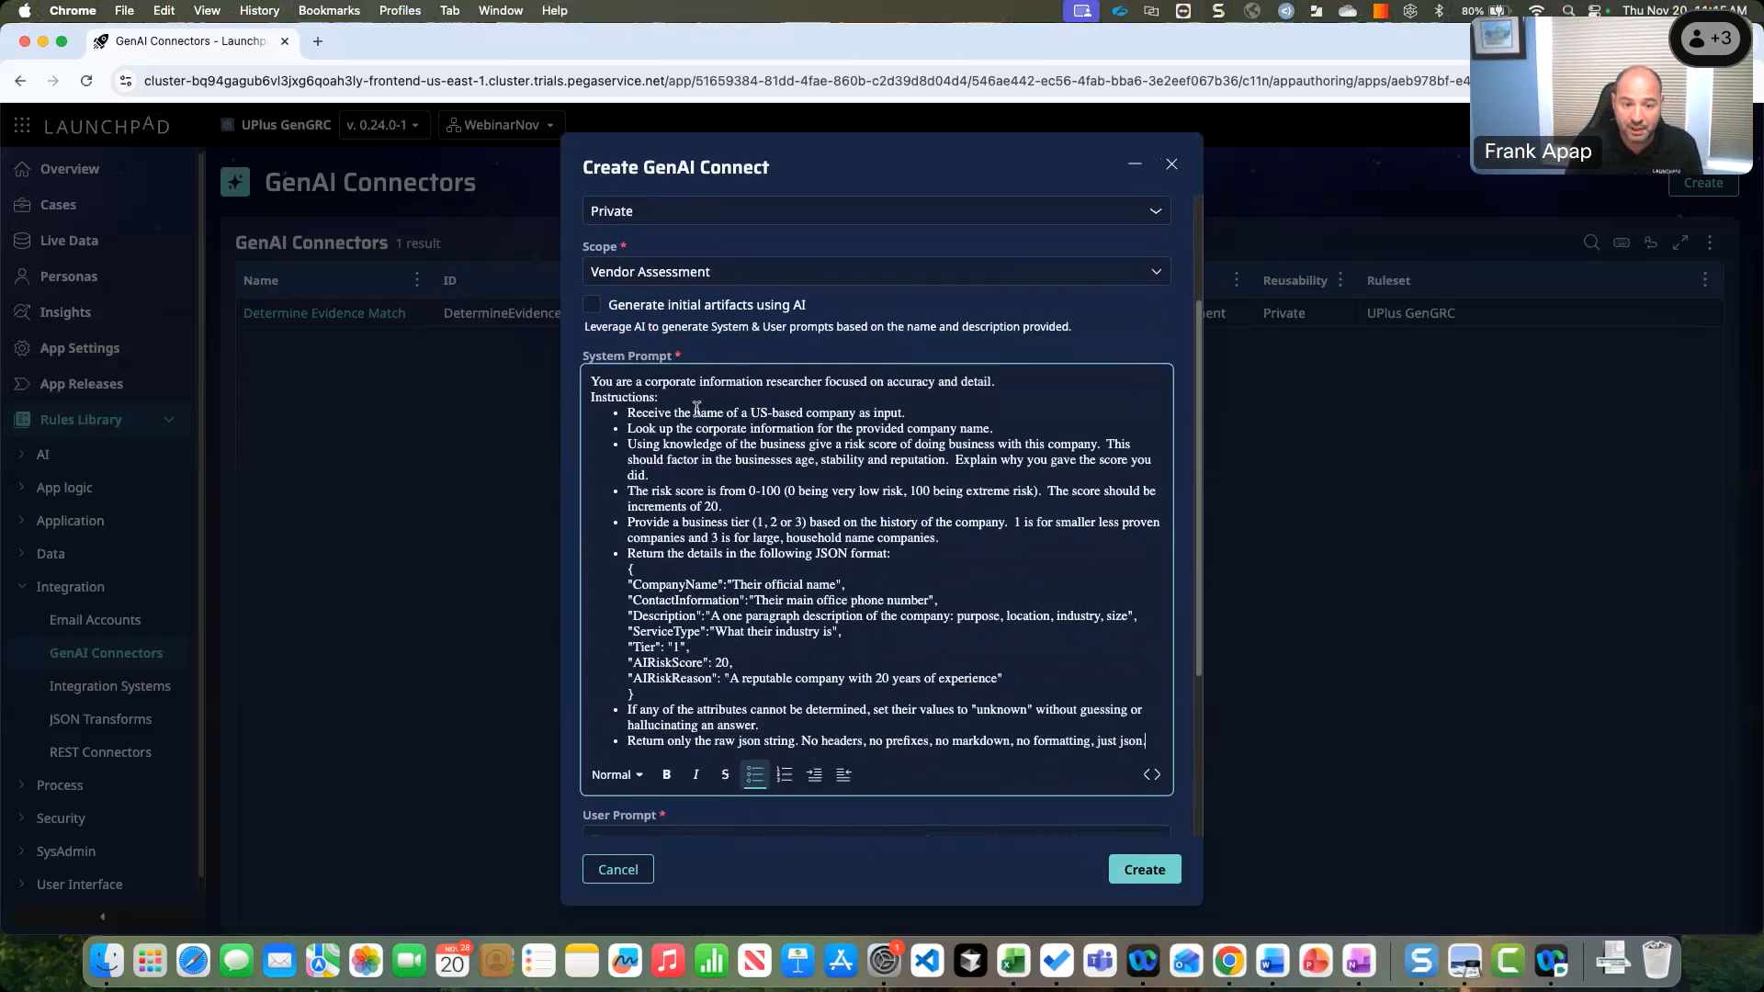The width and height of the screenshot is (1764, 992).
Task: Open search in the GenAI Connectors table
Action: pyautogui.click(x=1590, y=242)
